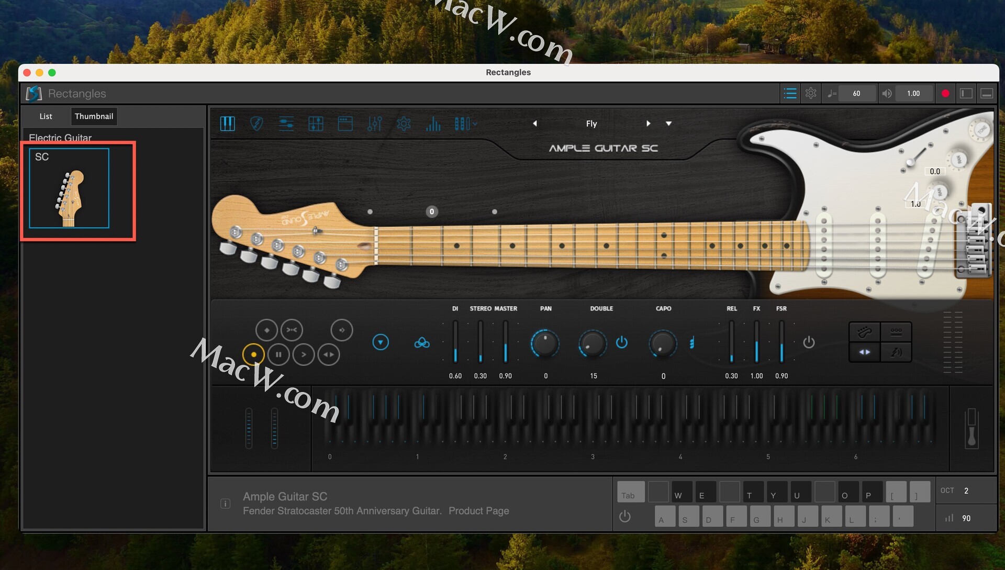Image resolution: width=1005 pixels, height=570 pixels.
Task: Toggle the DOUBLE power button
Action: click(x=622, y=342)
